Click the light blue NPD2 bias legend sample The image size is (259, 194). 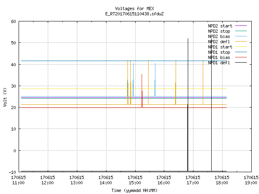[241, 36]
